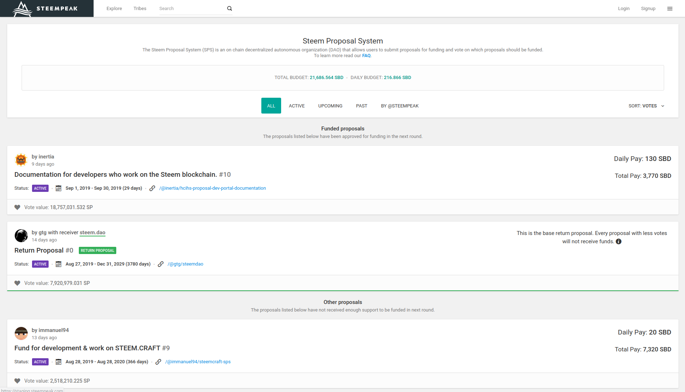Open the Sort: Votes dropdown
The width and height of the screenshot is (685, 392).
[646, 106]
